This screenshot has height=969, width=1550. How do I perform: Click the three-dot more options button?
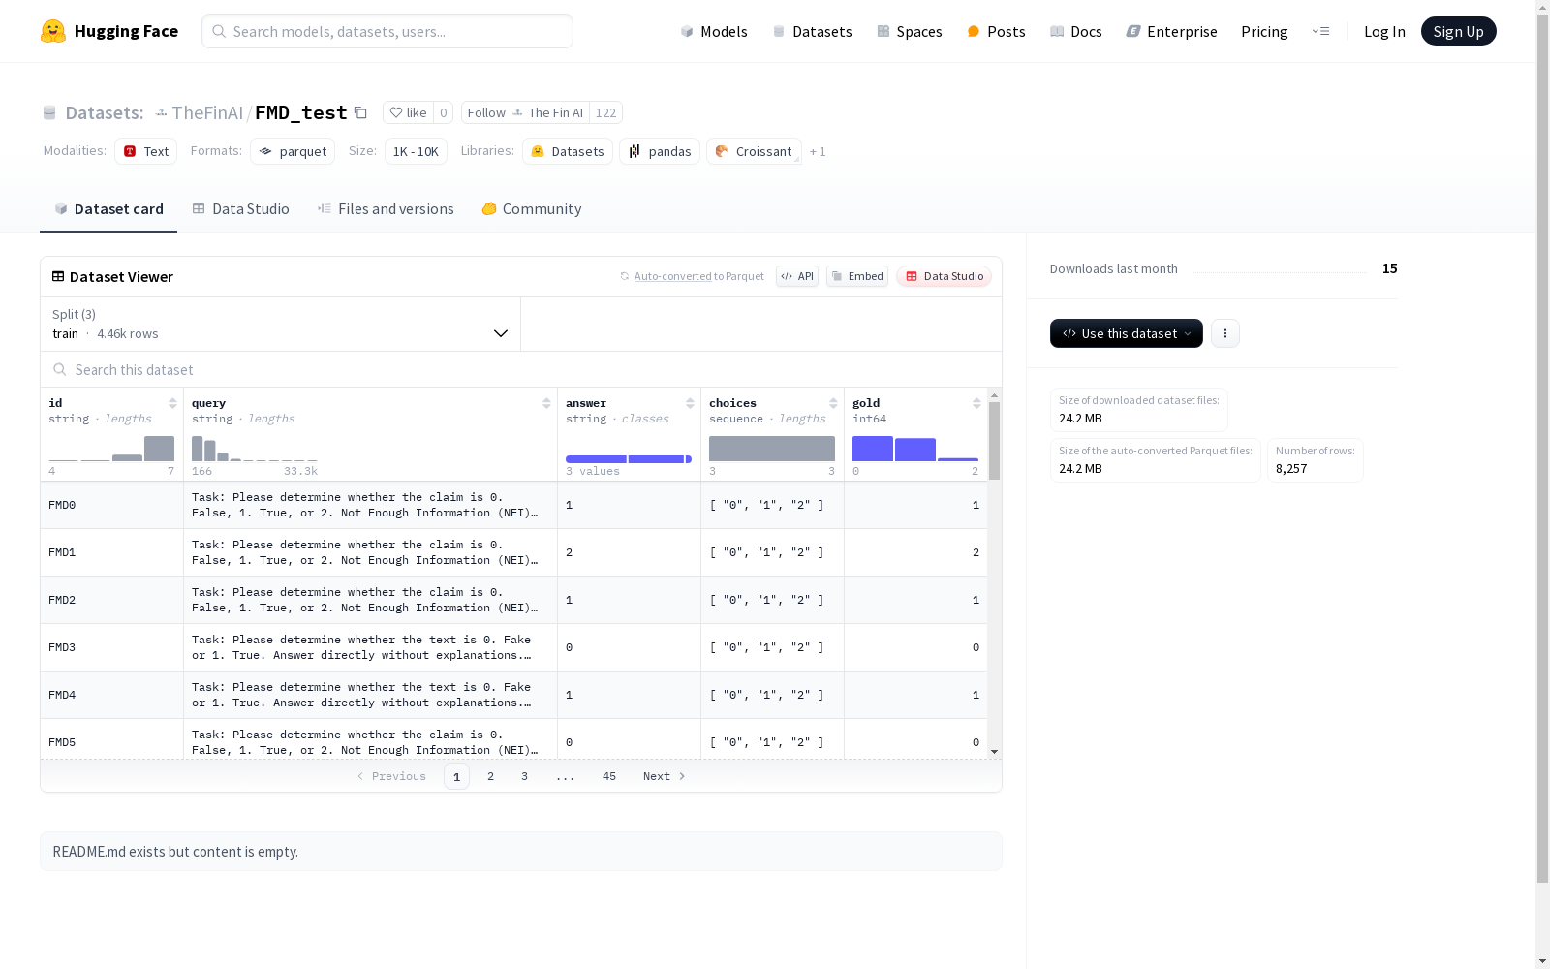[1225, 333]
